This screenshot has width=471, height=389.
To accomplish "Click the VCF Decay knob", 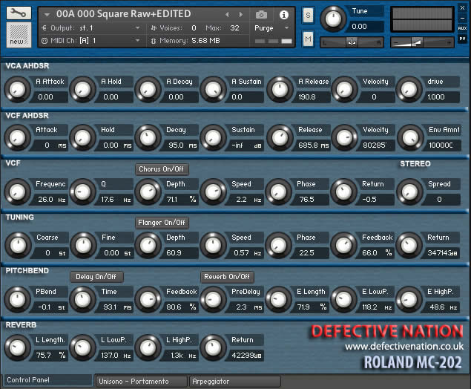I will 148,137.
